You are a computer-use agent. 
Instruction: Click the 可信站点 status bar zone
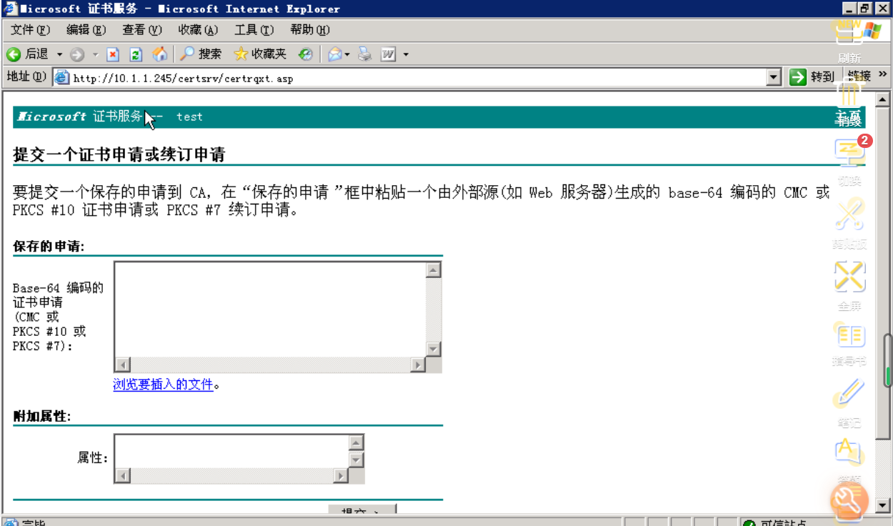point(777,523)
